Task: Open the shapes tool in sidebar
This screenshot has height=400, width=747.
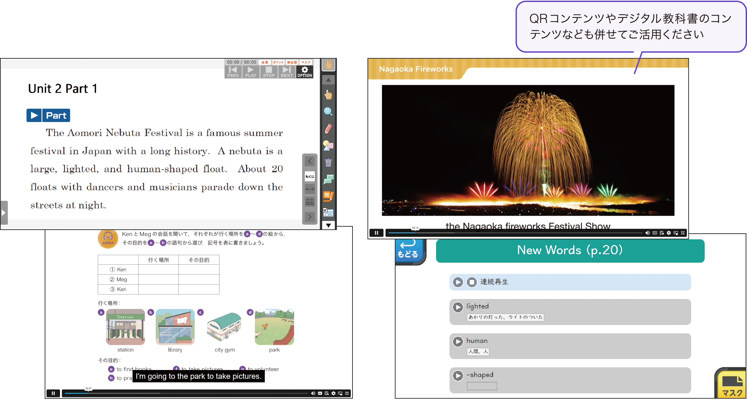Action: 328,146
